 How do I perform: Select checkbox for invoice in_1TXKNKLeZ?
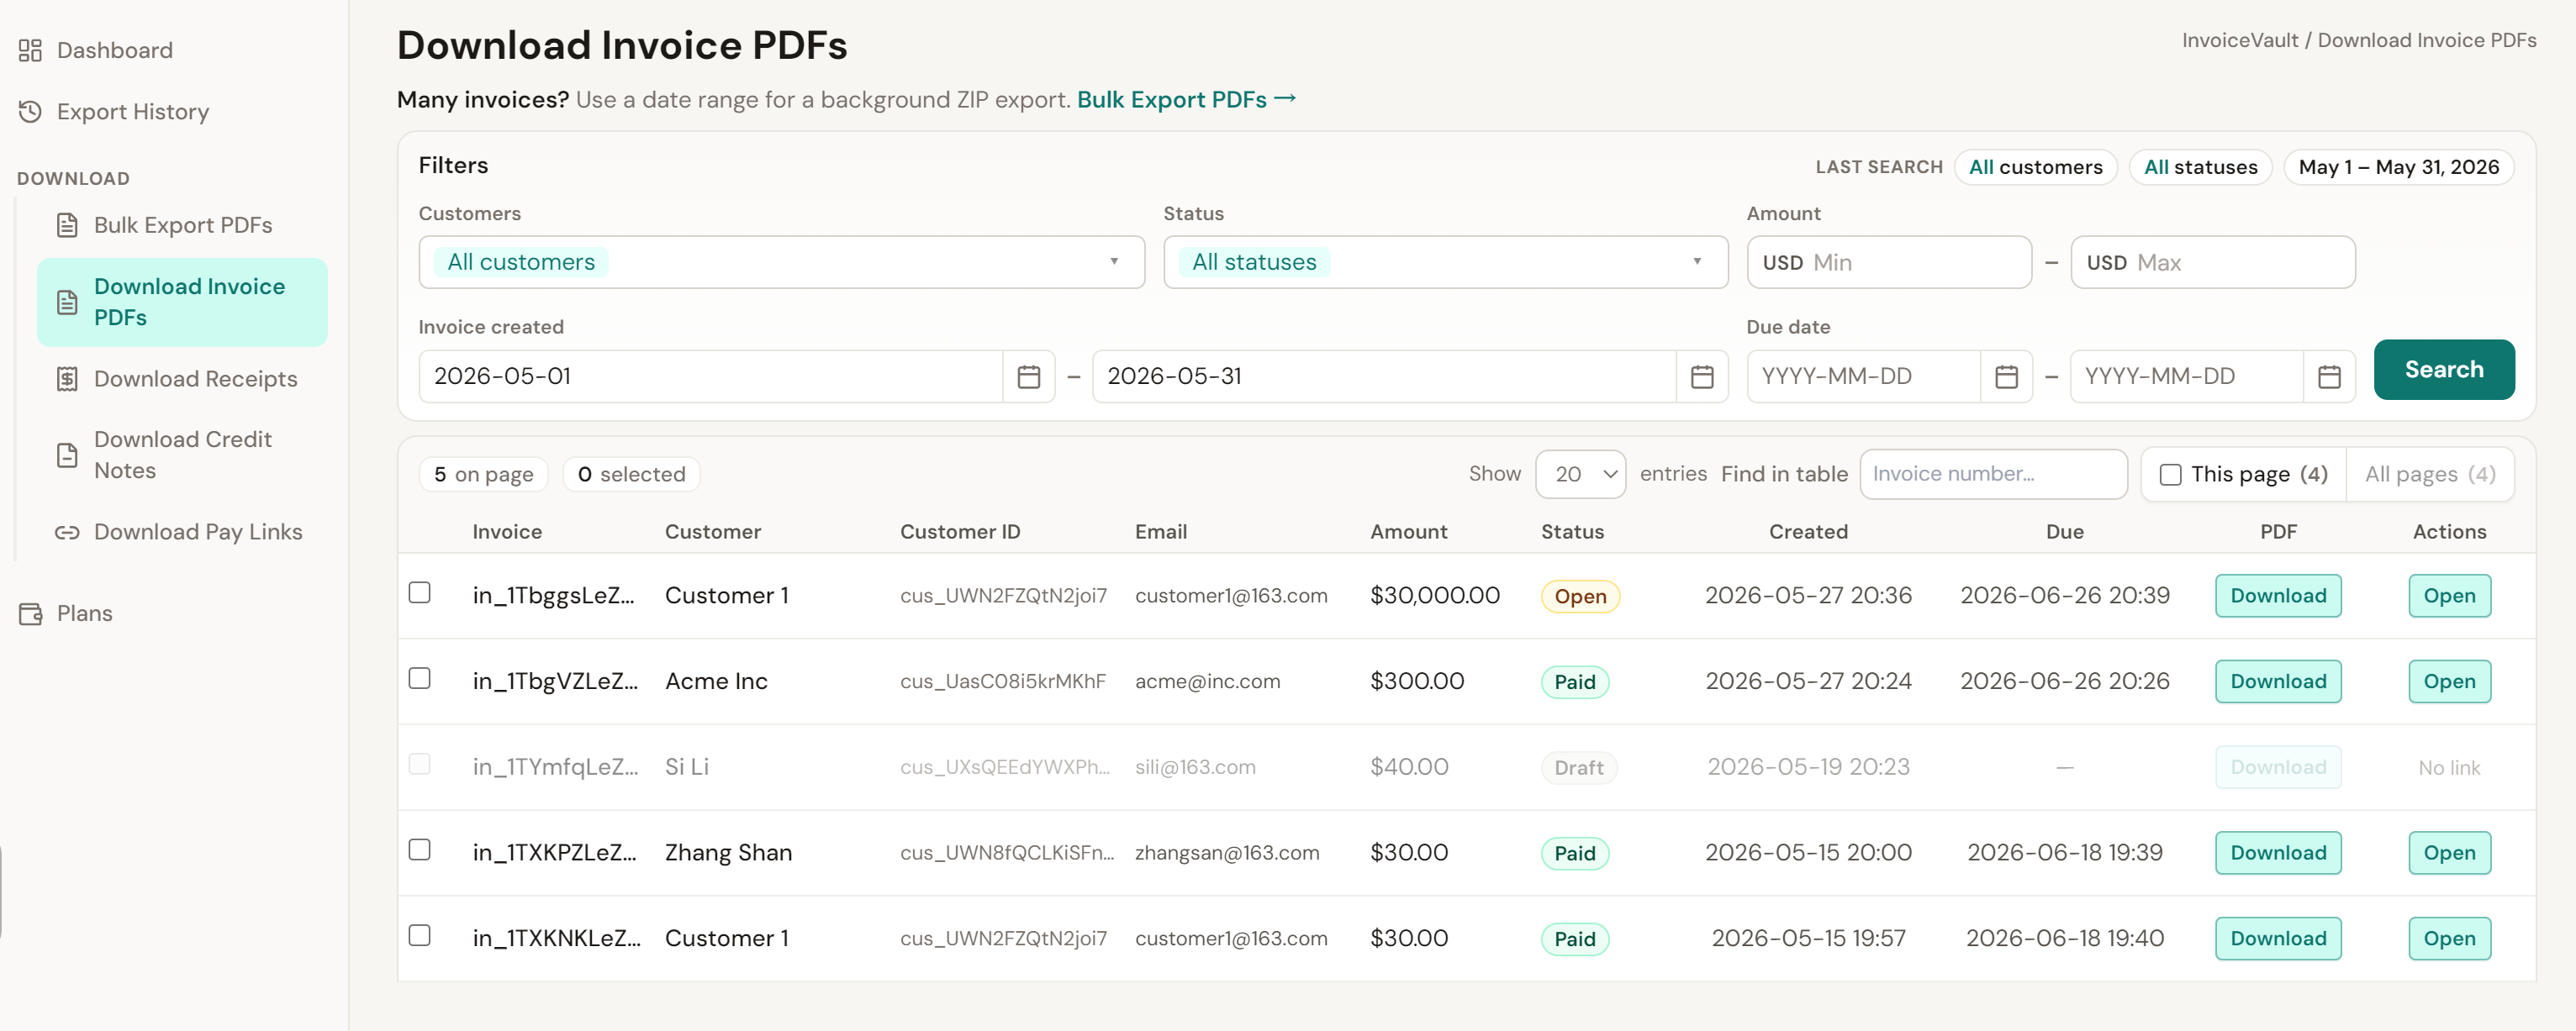click(x=419, y=935)
